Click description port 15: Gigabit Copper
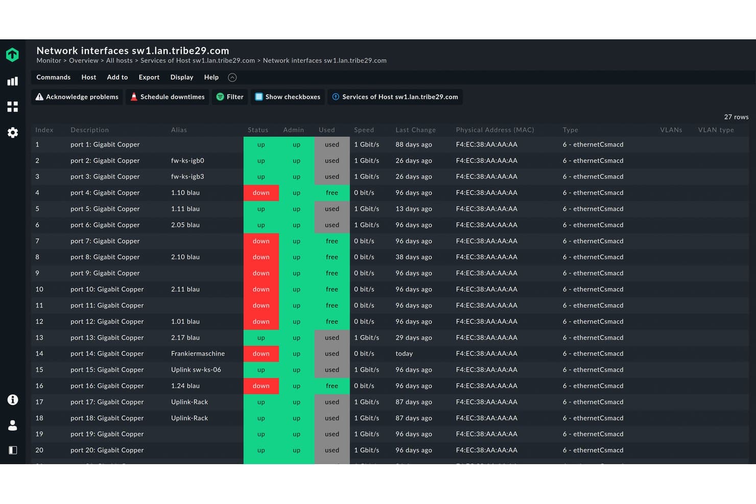756x504 pixels. (x=107, y=370)
